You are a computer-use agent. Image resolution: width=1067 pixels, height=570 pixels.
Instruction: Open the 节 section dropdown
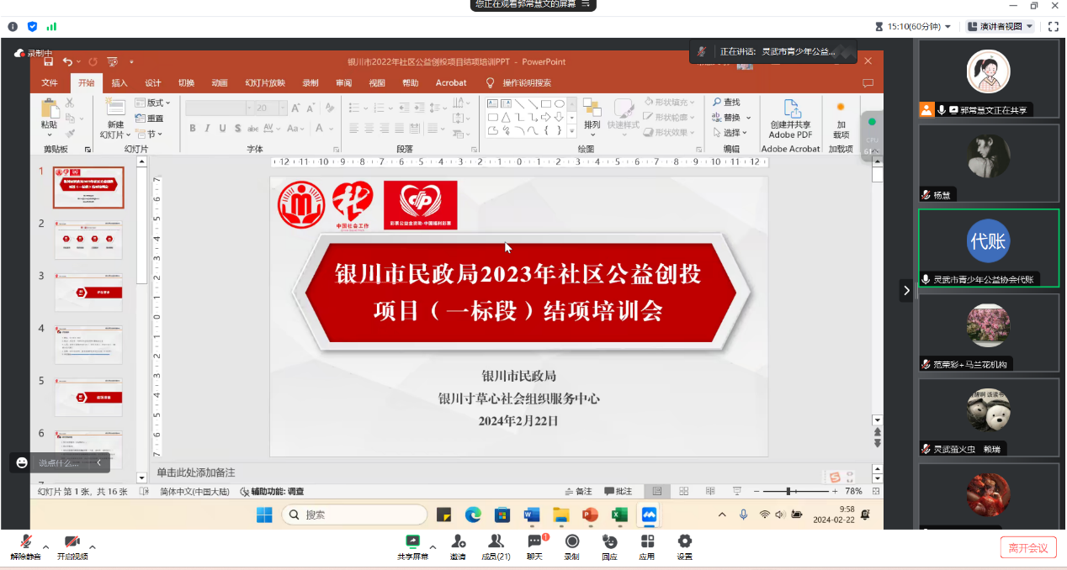[x=149, y=134]
